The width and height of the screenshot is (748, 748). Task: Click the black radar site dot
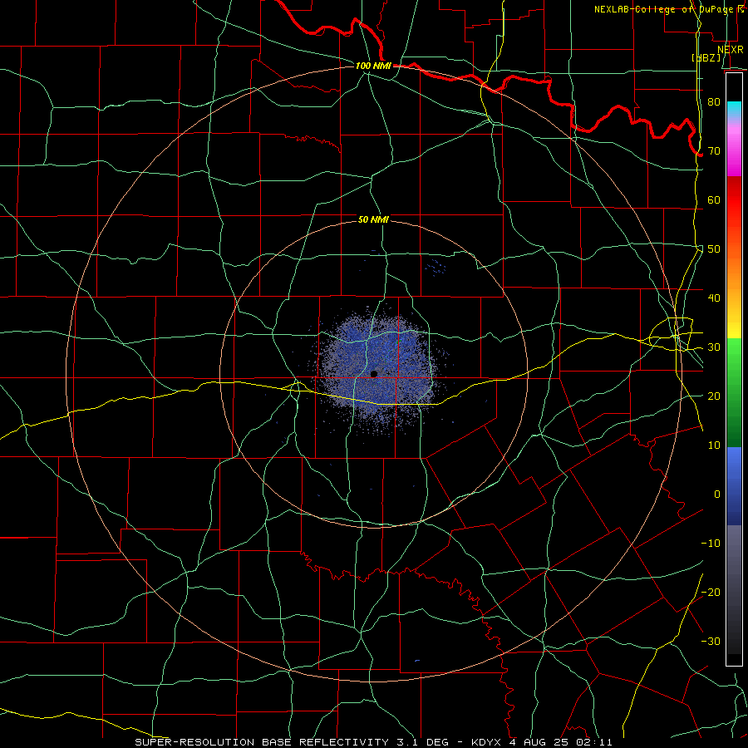coord(374,374)
